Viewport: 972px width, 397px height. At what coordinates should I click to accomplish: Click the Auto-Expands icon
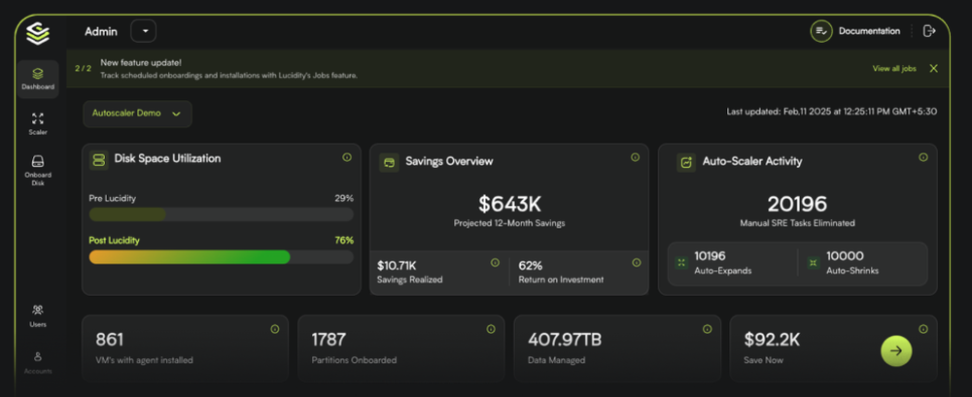click(682, 263)
